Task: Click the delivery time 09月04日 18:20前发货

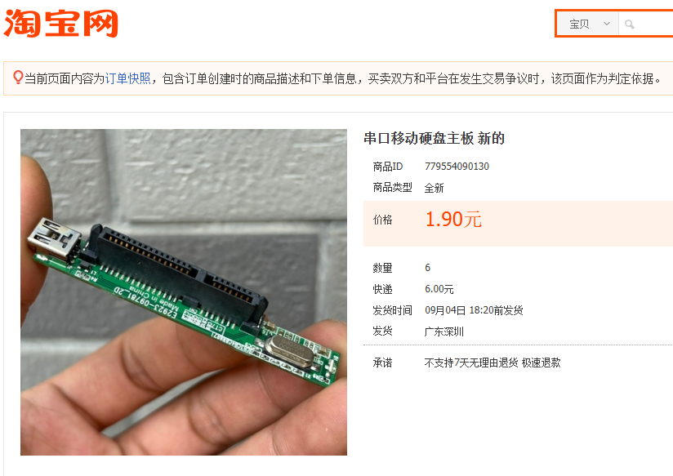Action: click(474, 310)
